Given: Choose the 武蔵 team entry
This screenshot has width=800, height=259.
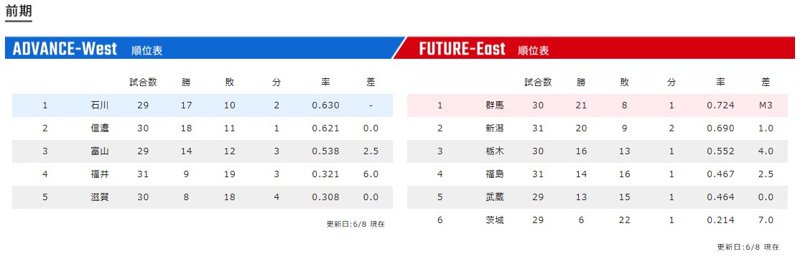Looking at the screenshot, I should 494,197.
